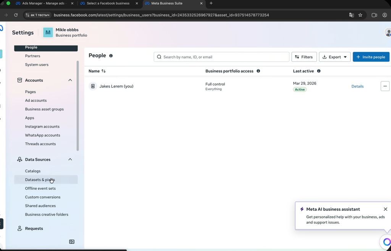
Task: Click the translate page icon in address bar
Action: click(x=351, y=15)
